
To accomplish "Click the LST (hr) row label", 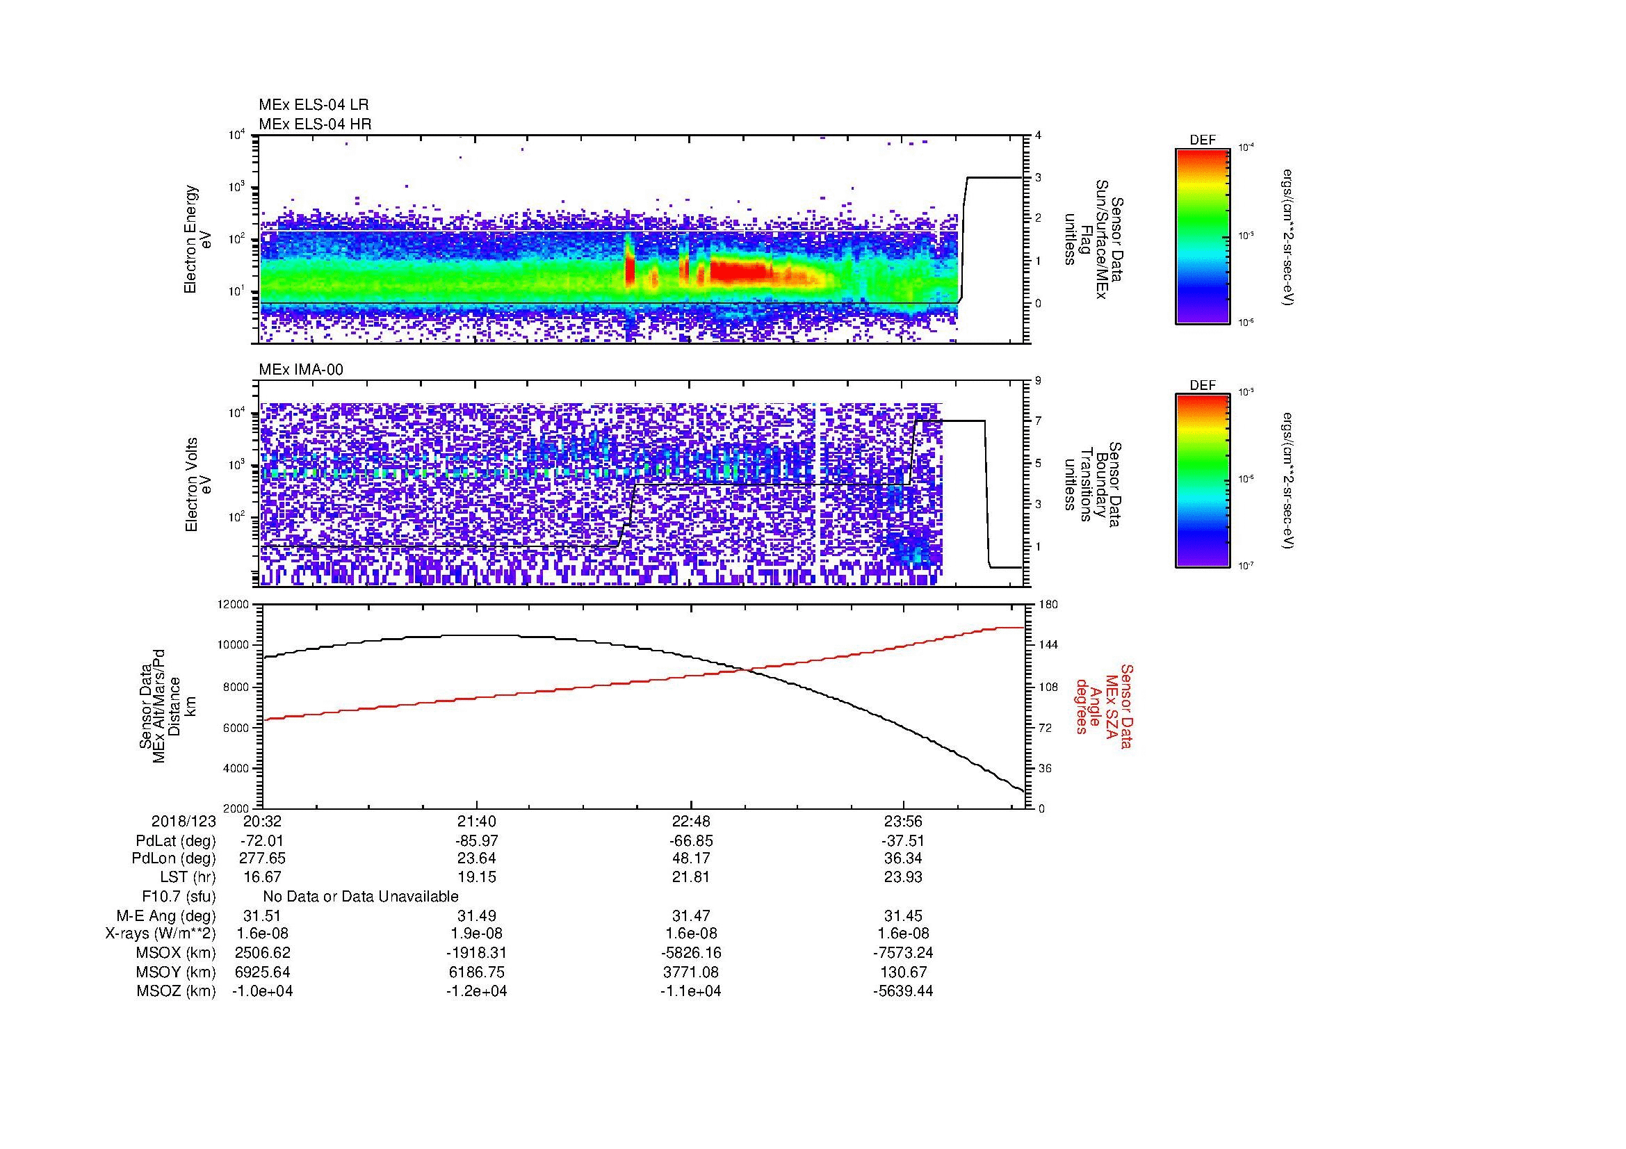I will coord(188,877).
